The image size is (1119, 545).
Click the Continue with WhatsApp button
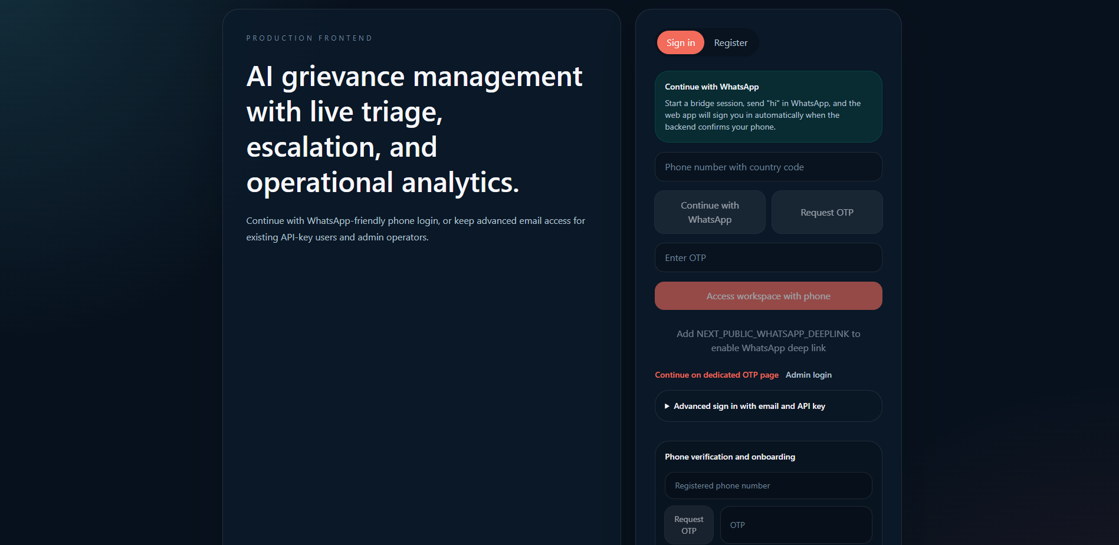coord(710,212)
